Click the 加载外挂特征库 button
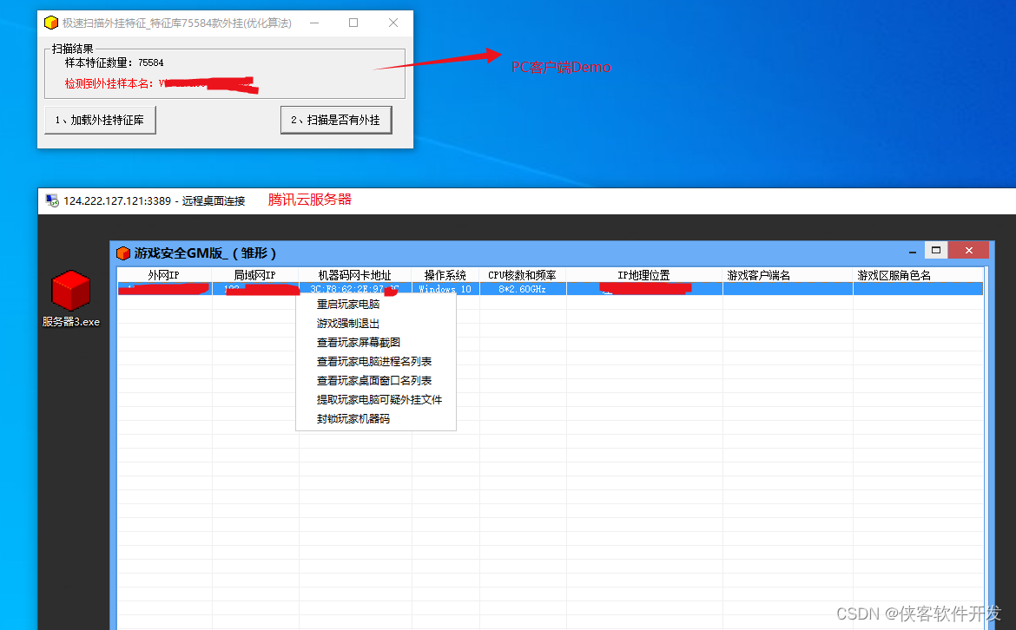Screen dimensions: 1016x630 (x=100, y=120)
